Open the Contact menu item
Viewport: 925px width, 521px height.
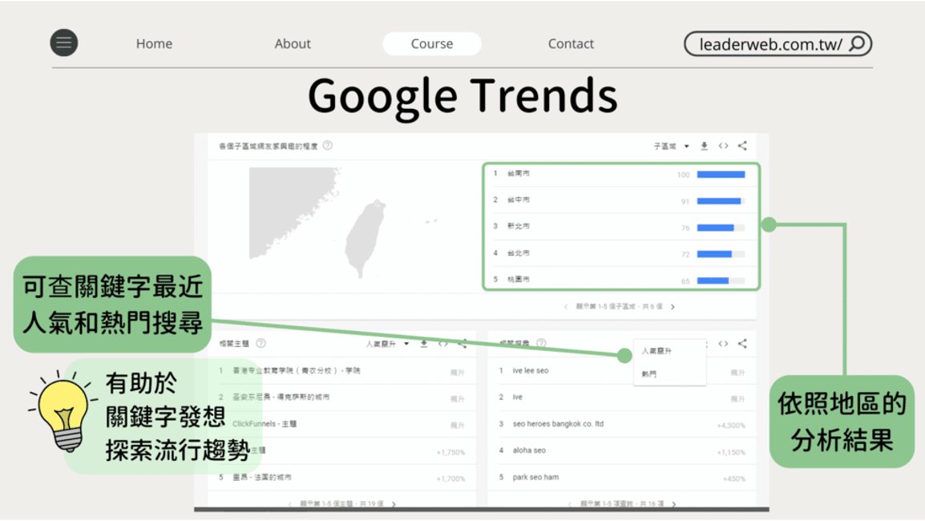tap(571, 43)
